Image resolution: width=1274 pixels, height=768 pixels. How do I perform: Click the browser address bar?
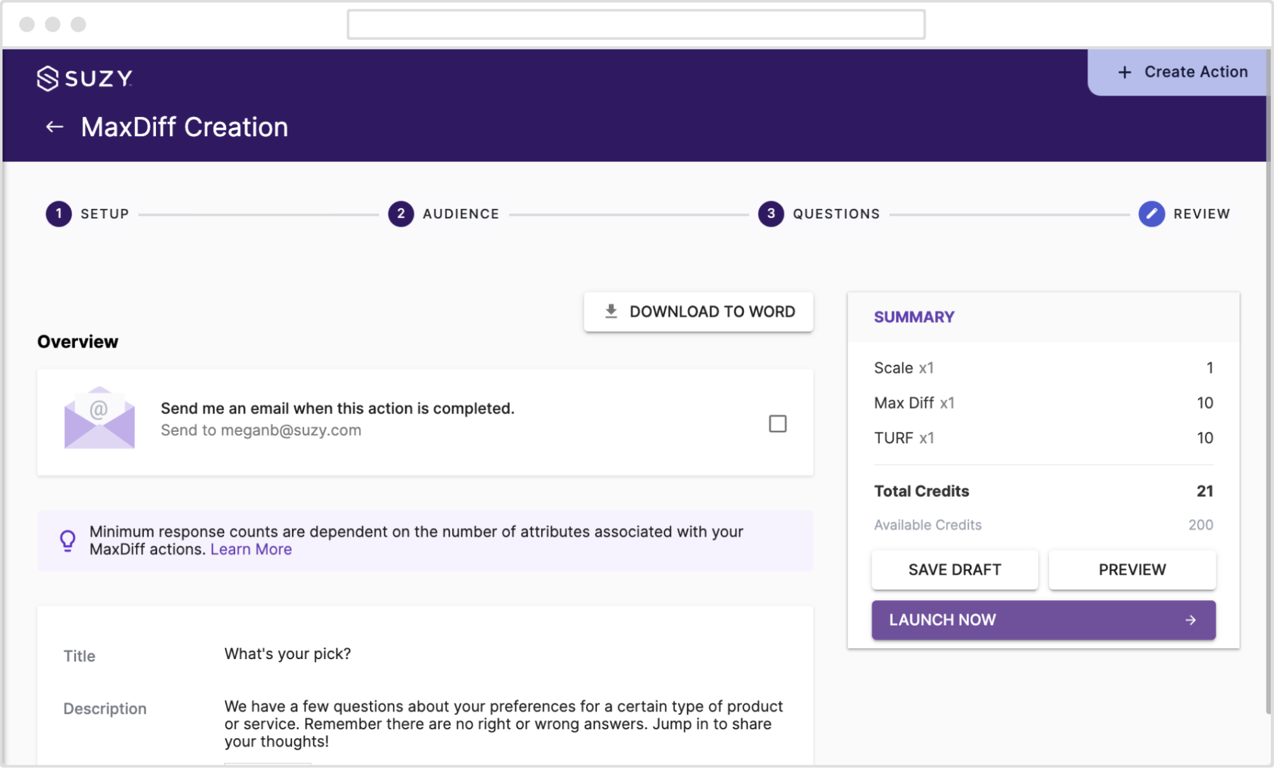click(x=636, y=25)
